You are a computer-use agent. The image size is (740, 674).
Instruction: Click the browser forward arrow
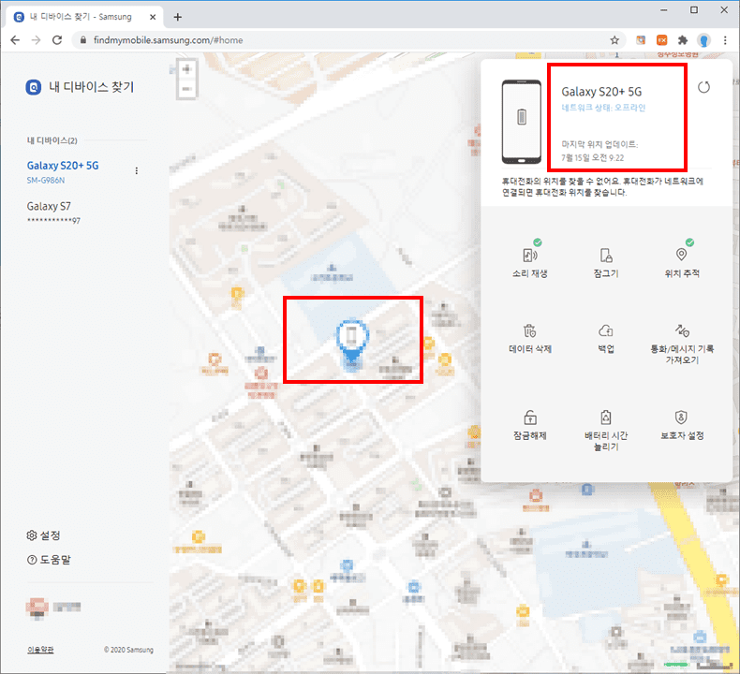(36, 40)
